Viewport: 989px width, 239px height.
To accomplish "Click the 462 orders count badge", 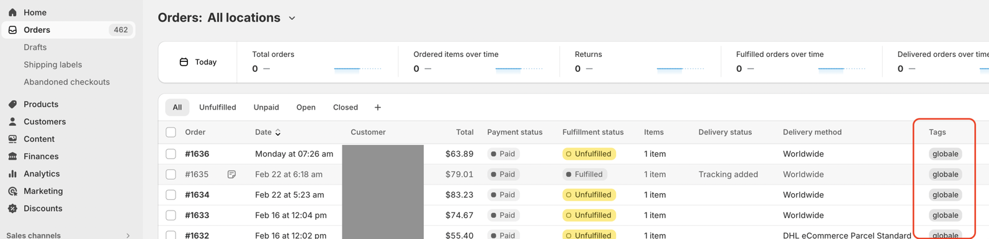I will click(x=120, y=30).
